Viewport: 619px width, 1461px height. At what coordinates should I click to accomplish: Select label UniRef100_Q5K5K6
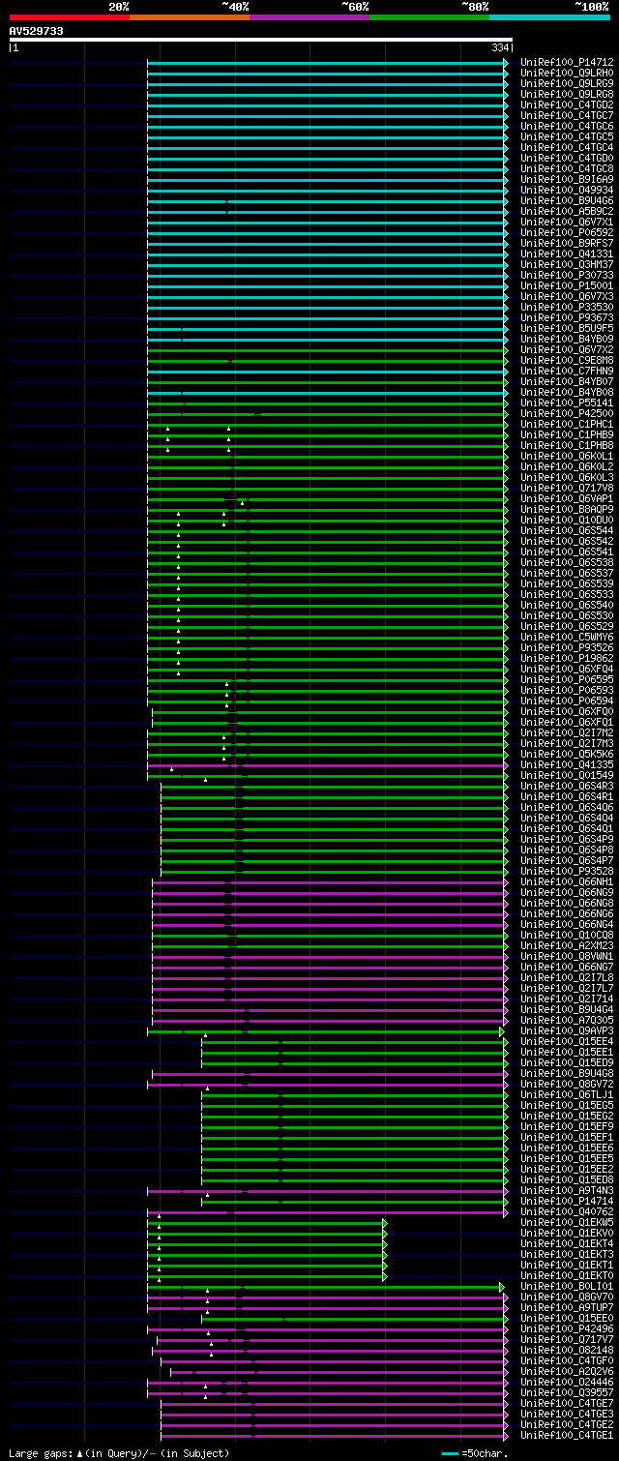(567, 754)
